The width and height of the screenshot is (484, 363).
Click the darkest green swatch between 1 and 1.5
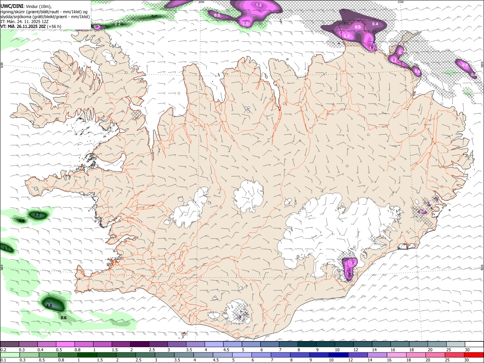coord(87,355)
